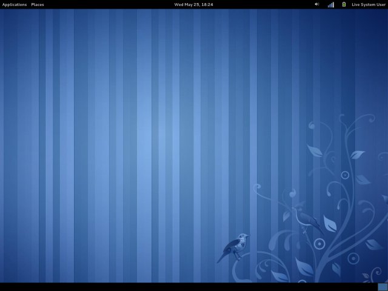Viewport: 388px width, 291px height.
Task: Click the Wed May 25 clock
Action: click(193, 4)
